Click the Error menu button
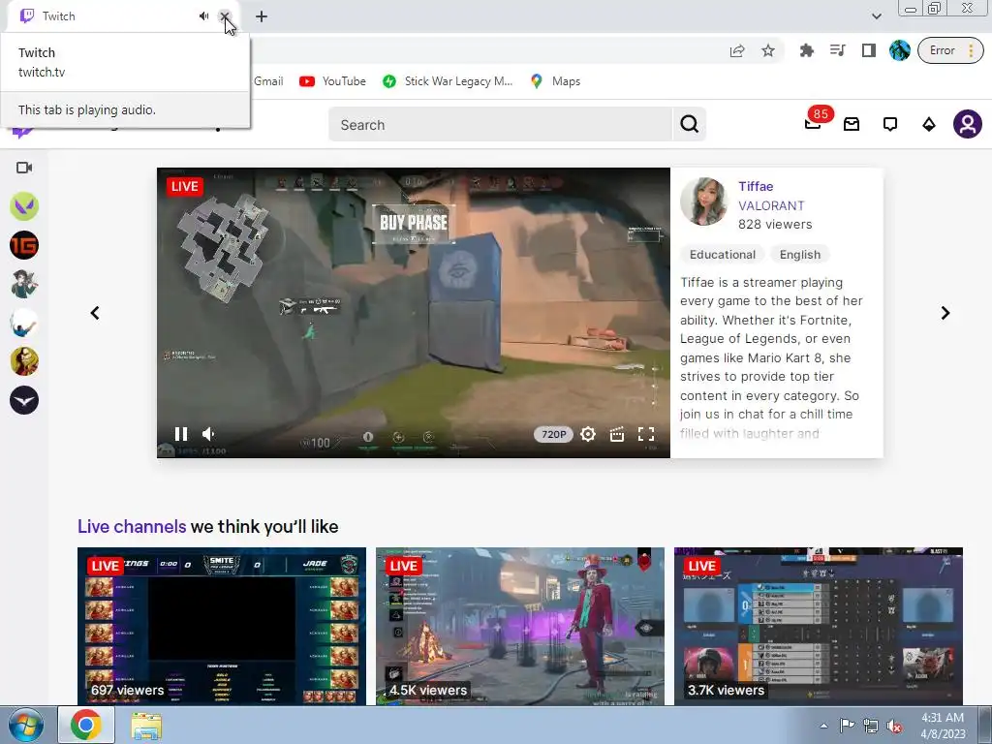The height and width of the screenshot is (744, 992). point(951,50)
